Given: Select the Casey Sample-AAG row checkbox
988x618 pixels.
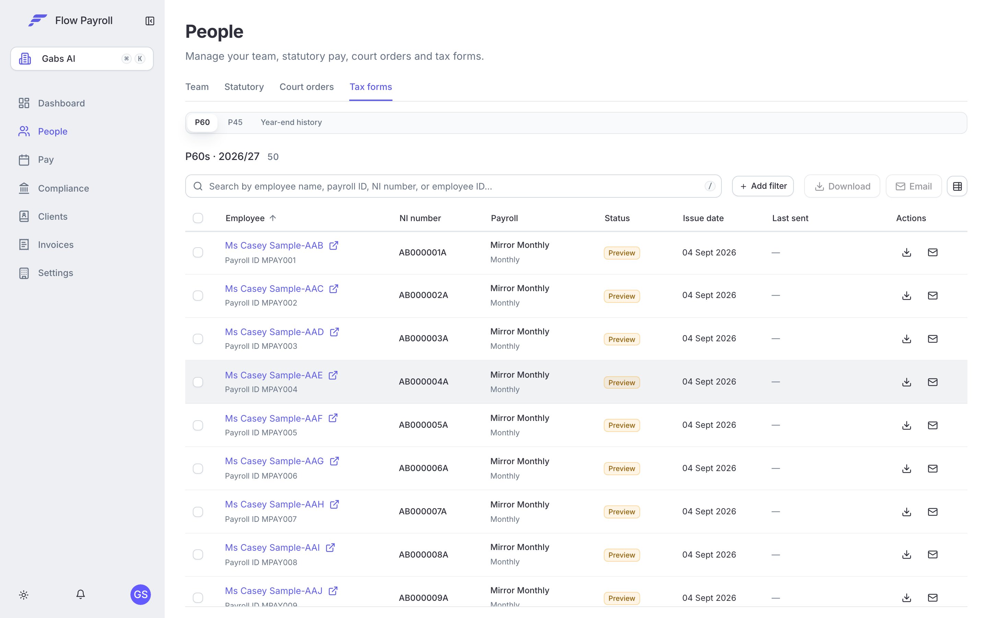Looking at the screenshot, I should pos(198,468).
